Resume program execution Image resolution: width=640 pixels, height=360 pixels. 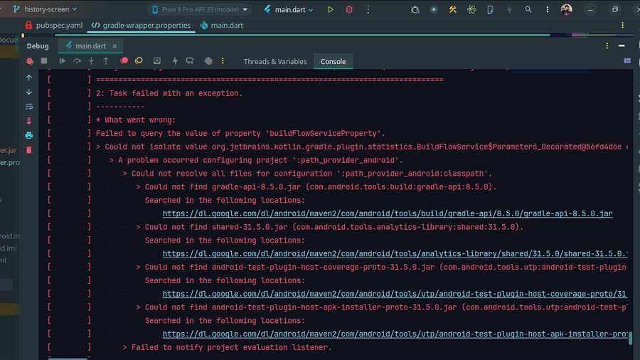63,60
